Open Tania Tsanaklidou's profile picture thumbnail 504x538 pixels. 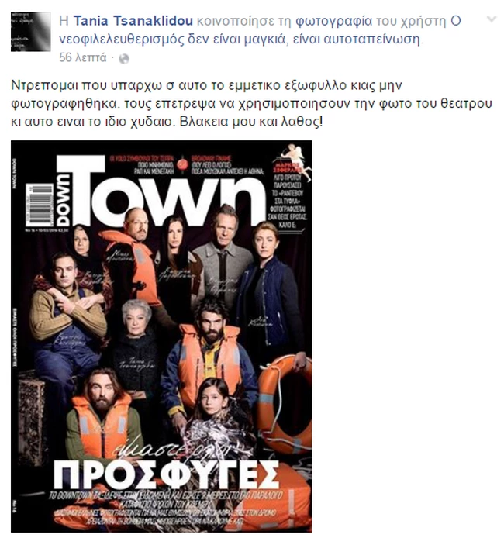click(x=30, y=32)
